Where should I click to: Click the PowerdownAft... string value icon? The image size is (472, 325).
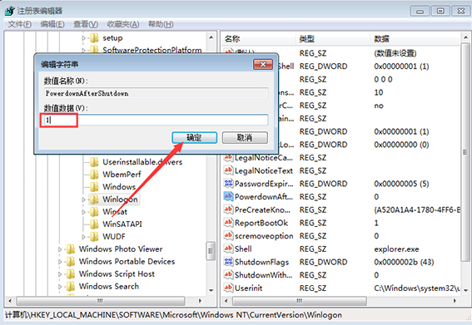(228, 197)
